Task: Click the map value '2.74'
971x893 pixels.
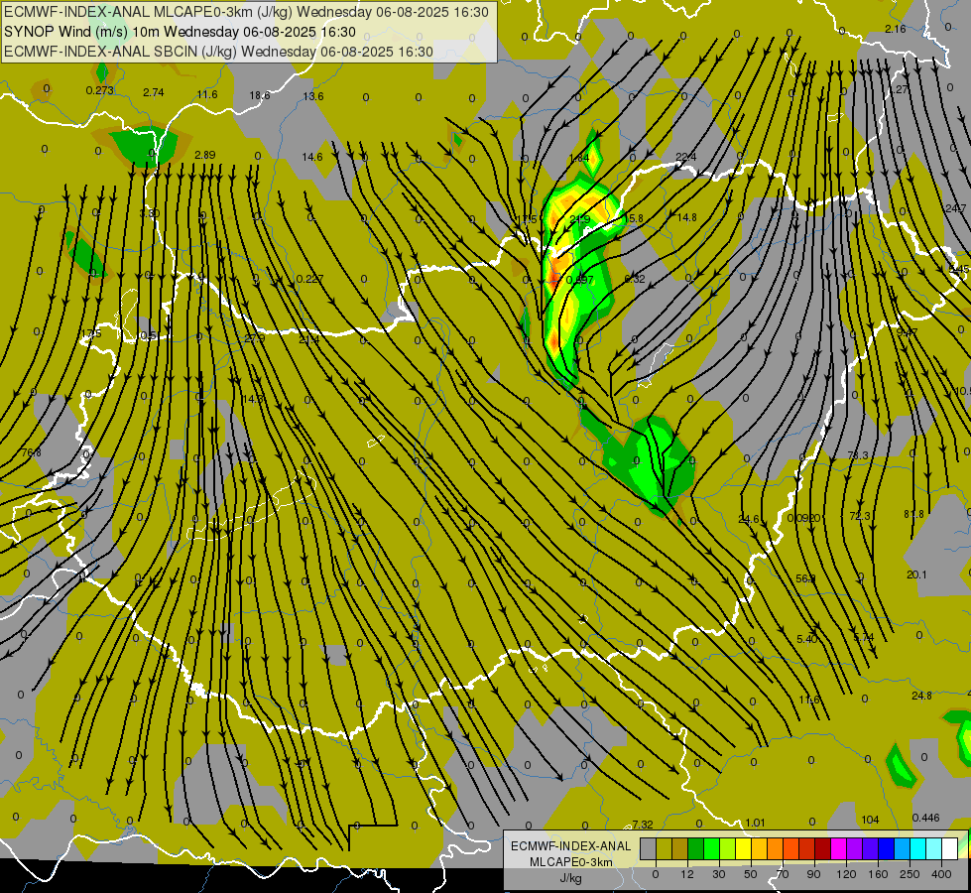Action: (x=154, y=92)
